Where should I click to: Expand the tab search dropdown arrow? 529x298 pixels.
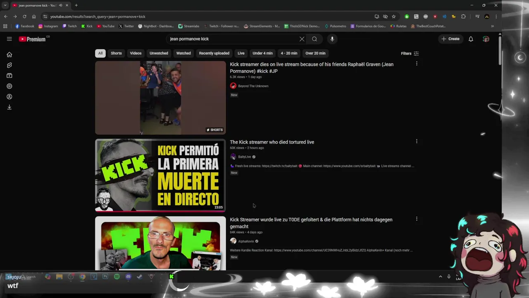(x=5, y=5)
